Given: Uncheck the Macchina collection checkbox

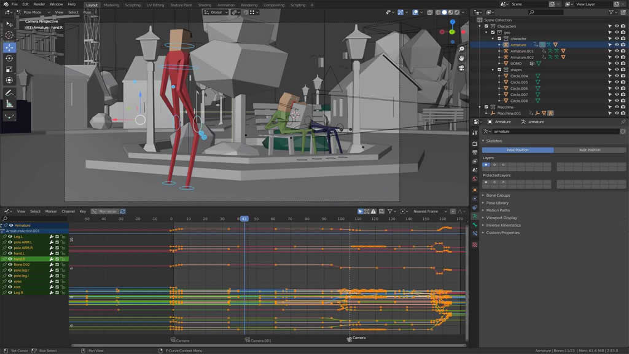Looking at the screenshot, I should pyautogui.click(x=486, y=107).
